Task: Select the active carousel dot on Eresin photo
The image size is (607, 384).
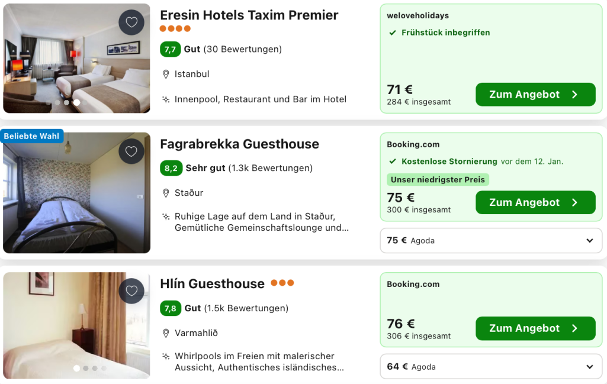Action: pyautogui.click(x=76, y=102)
